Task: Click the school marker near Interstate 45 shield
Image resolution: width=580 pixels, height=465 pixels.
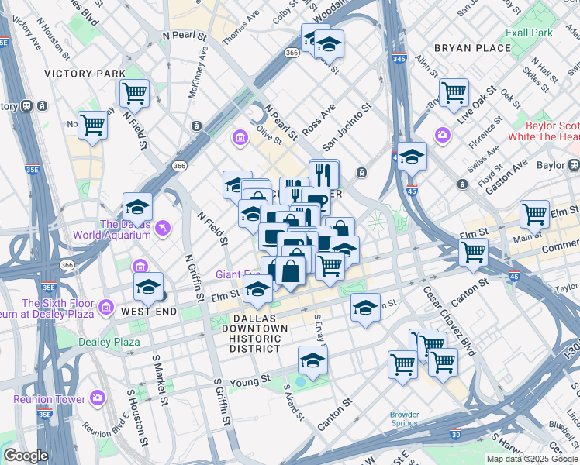Action: (412, 159)
